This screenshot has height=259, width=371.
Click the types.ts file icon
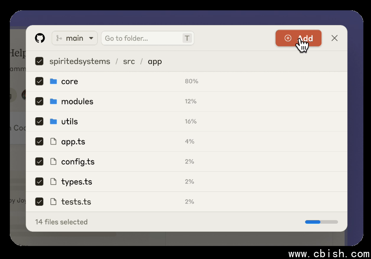(54, 182)
